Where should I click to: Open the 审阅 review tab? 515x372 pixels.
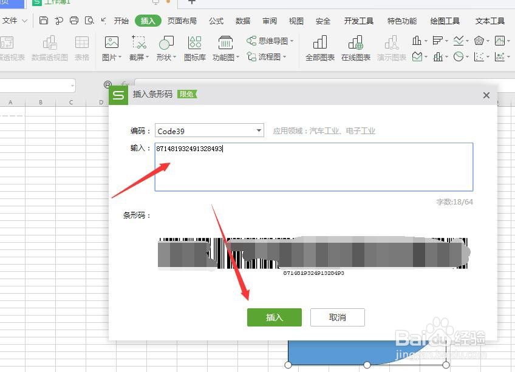(269, 21)
